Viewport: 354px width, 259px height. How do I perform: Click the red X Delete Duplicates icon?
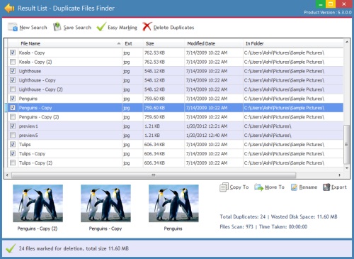(x=147, y=26)
